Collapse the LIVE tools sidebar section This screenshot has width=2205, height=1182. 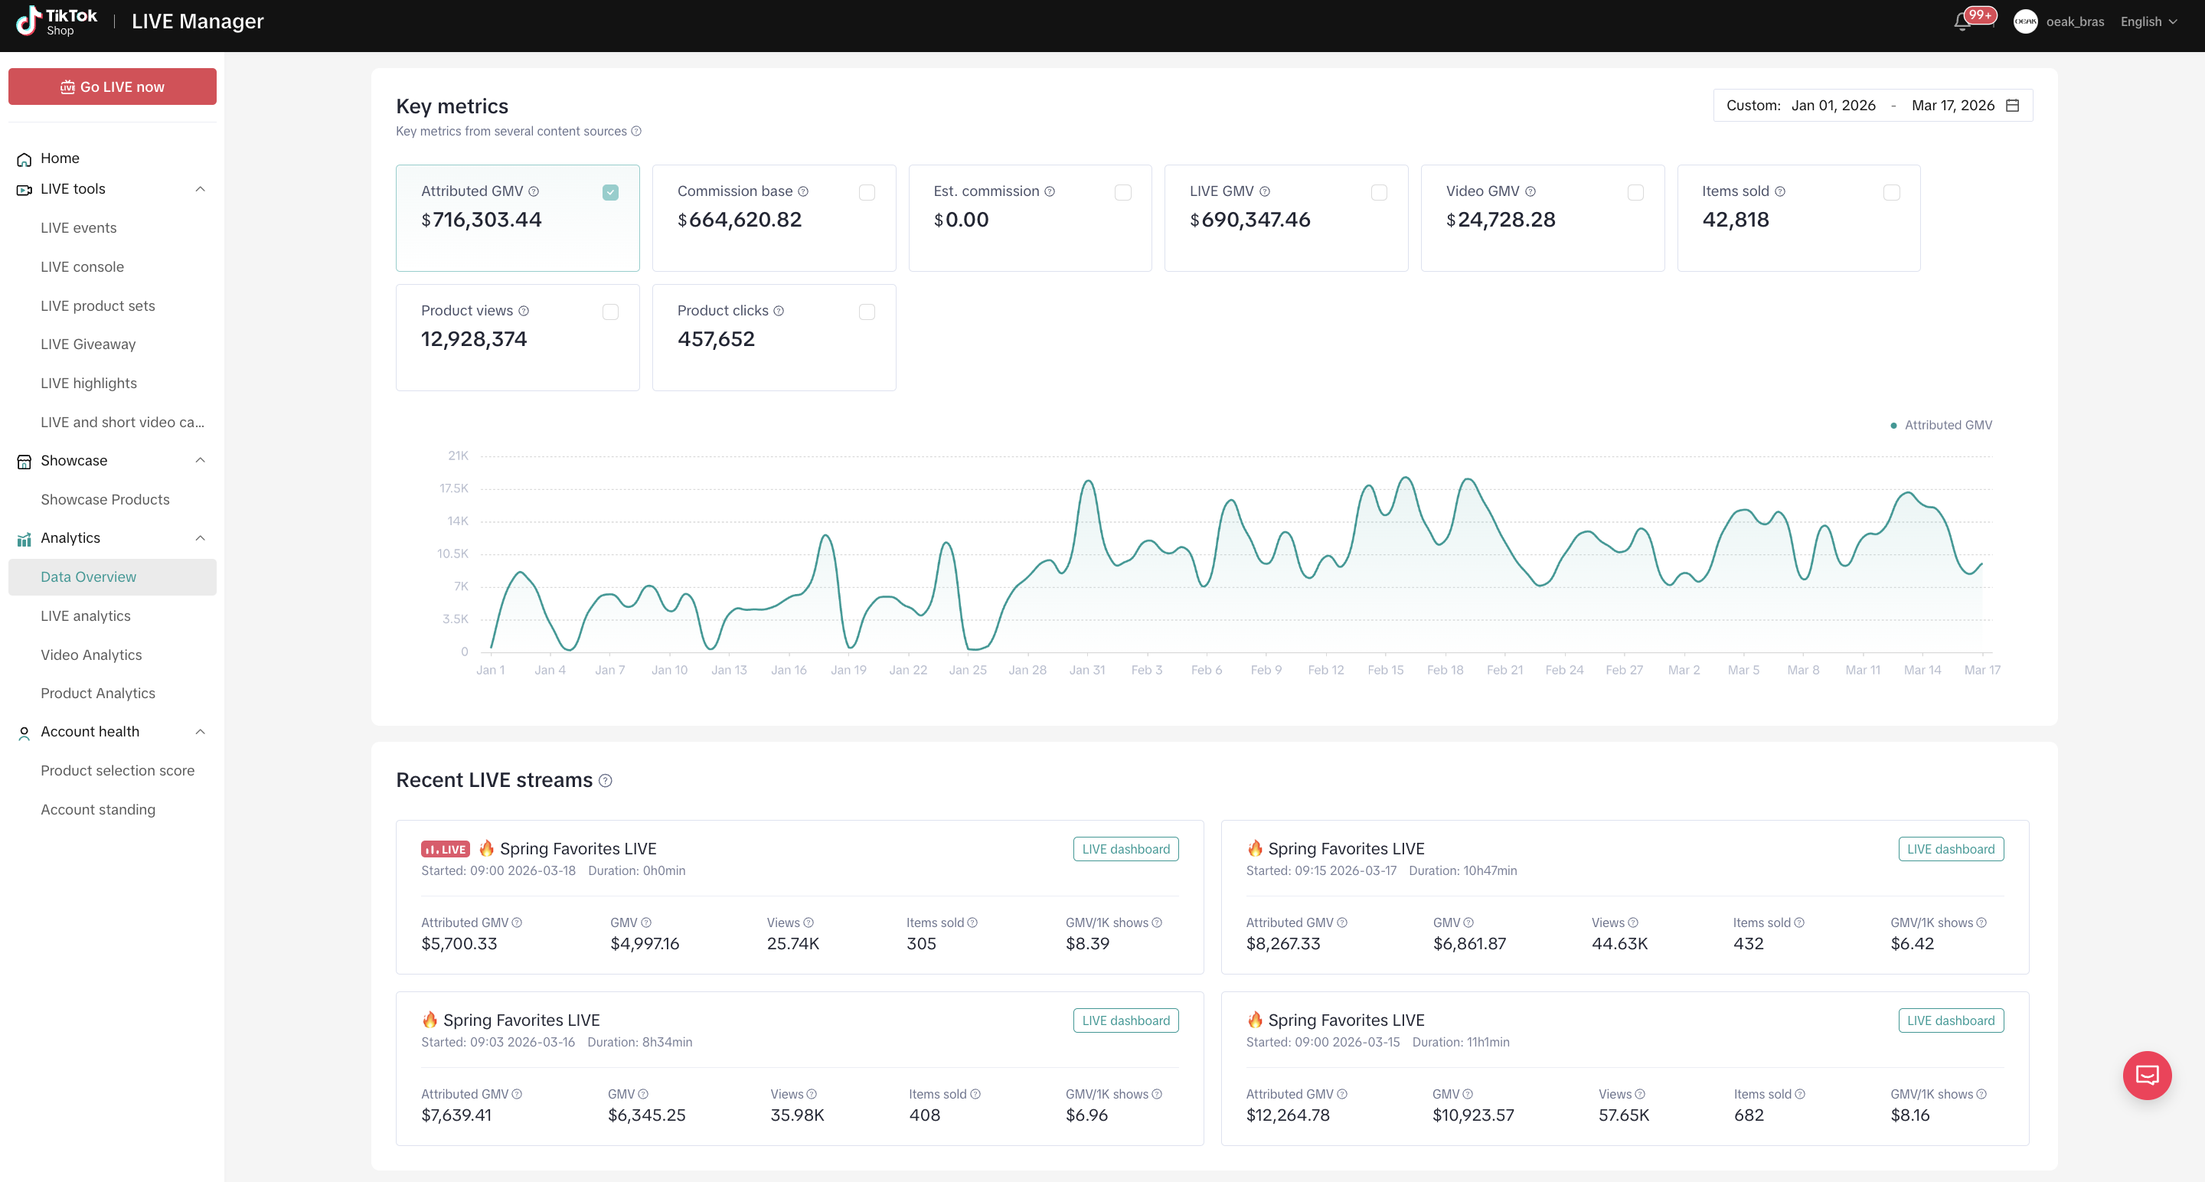click(x=201, y=189)
